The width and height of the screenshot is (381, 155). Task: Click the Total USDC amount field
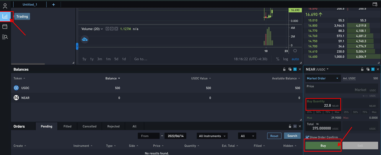[323, 126]
